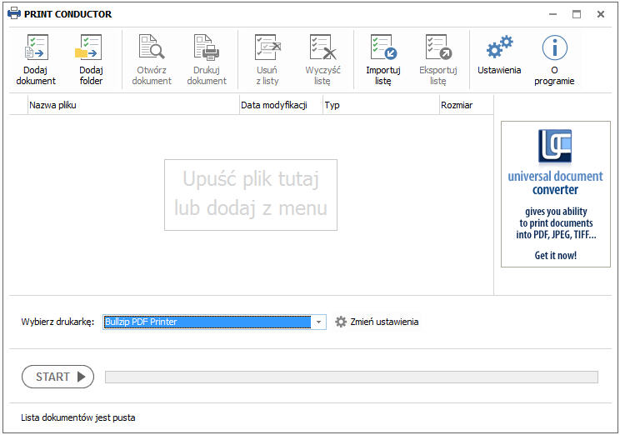
Task: Click Usuń z listy icon
Action: click(x=267, y=48)
